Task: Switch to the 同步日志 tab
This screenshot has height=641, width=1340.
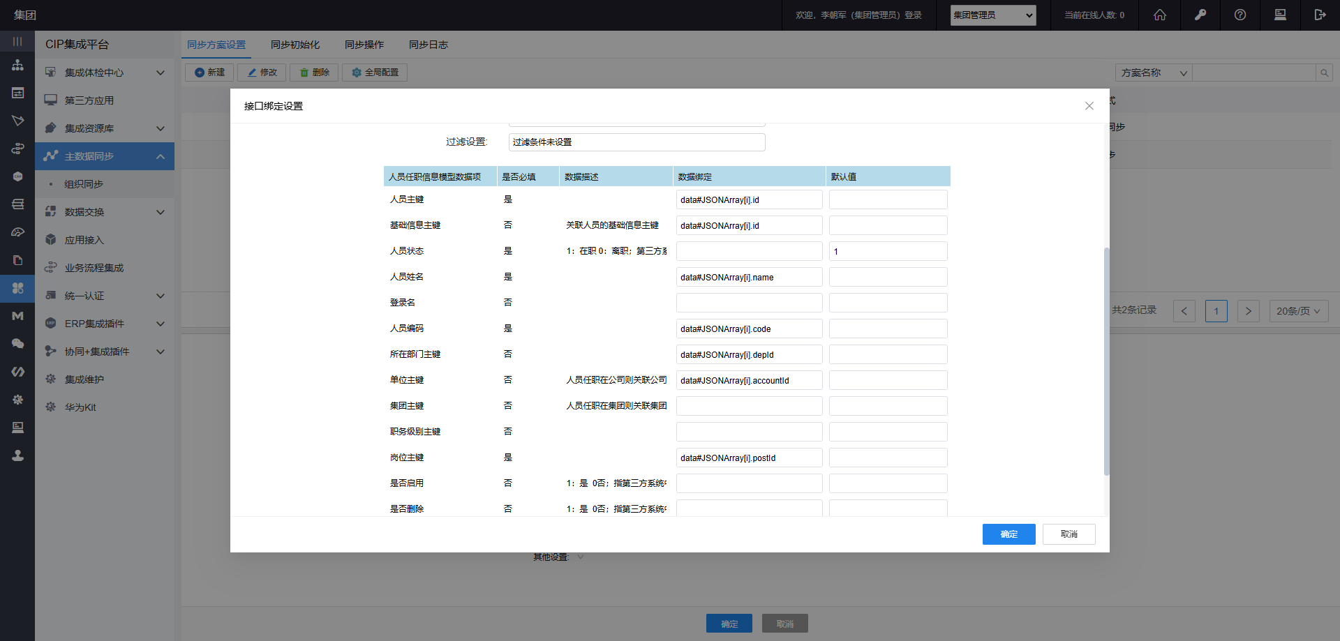Action: (428, 45)
